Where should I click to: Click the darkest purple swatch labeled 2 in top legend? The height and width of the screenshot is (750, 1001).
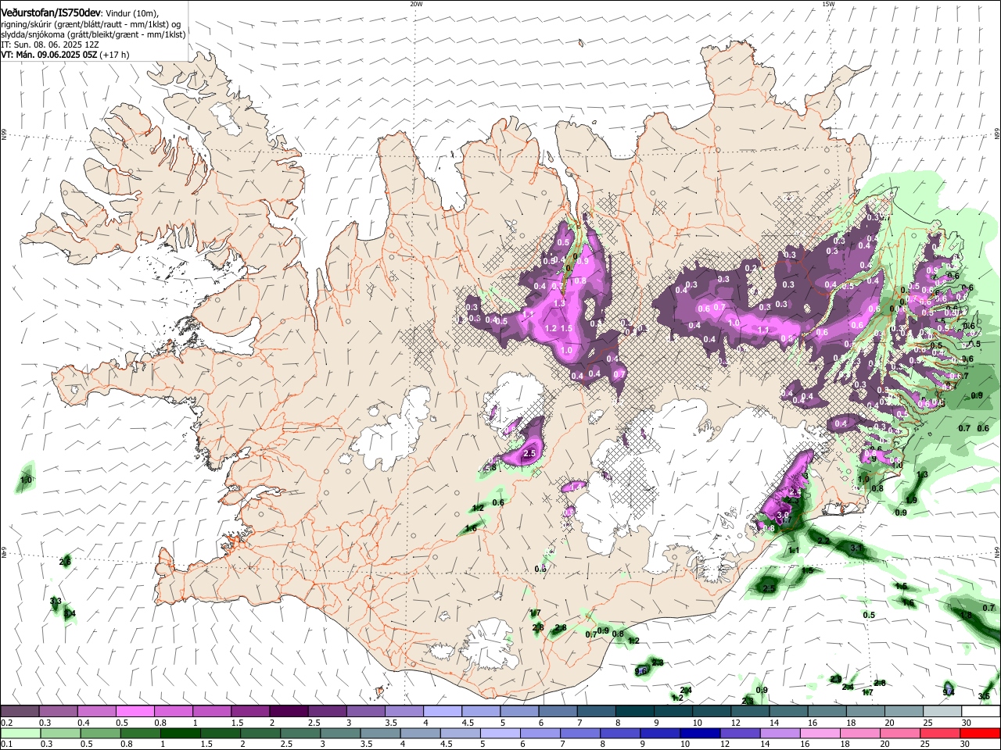click(288, 712)
